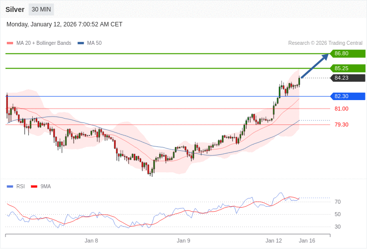Screen dimensions: 367x249
Task: Click the RSI legend color swatch
Action: click(x=10, y=187)
